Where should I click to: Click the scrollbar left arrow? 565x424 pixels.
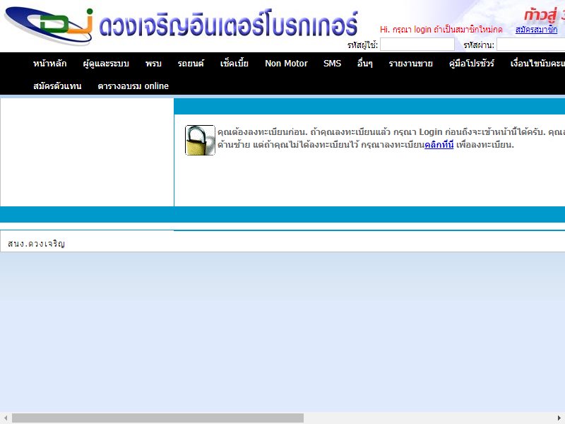(x=6, y=418)
